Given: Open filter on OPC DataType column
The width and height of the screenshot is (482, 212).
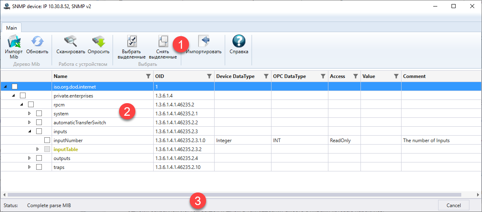Looking at the screenshot, I should coord(323,76).
